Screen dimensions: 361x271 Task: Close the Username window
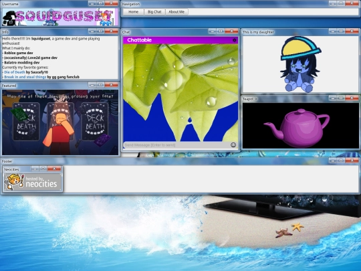112,3
